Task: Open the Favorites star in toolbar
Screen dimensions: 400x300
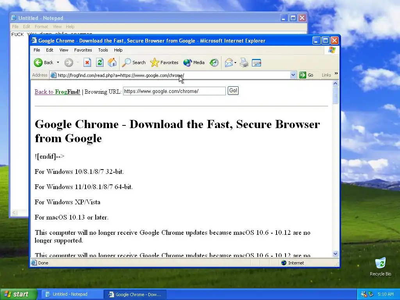Action: pos(164,62)
